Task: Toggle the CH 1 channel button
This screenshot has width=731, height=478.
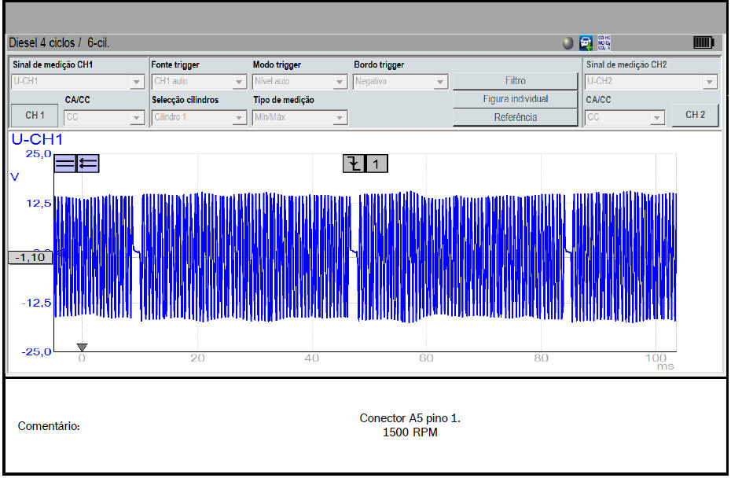Action: [x=35, y=115]
